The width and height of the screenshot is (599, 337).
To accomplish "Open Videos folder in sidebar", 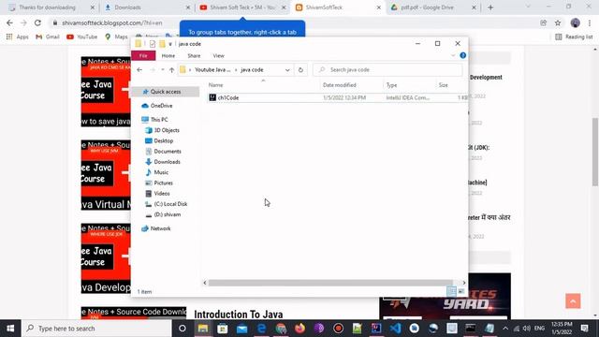I will 162,194.
